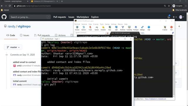188x106 pixels.
Task: Click the Chrome address bar
Action: pos(89,6)
